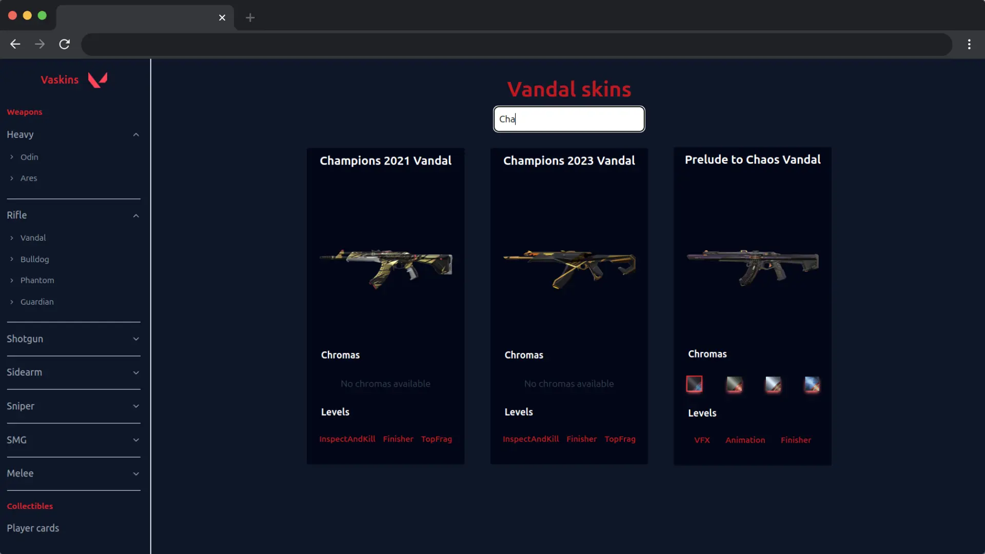
Task: Select the fourth blue chroma swatch
Action: click(x=812, y=384)
